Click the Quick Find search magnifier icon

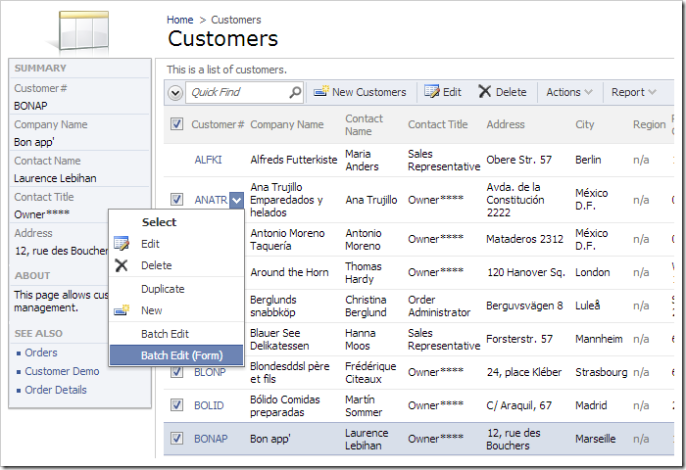[295, 92]
